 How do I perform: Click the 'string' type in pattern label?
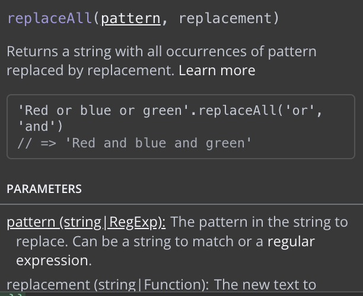(82, 222)
